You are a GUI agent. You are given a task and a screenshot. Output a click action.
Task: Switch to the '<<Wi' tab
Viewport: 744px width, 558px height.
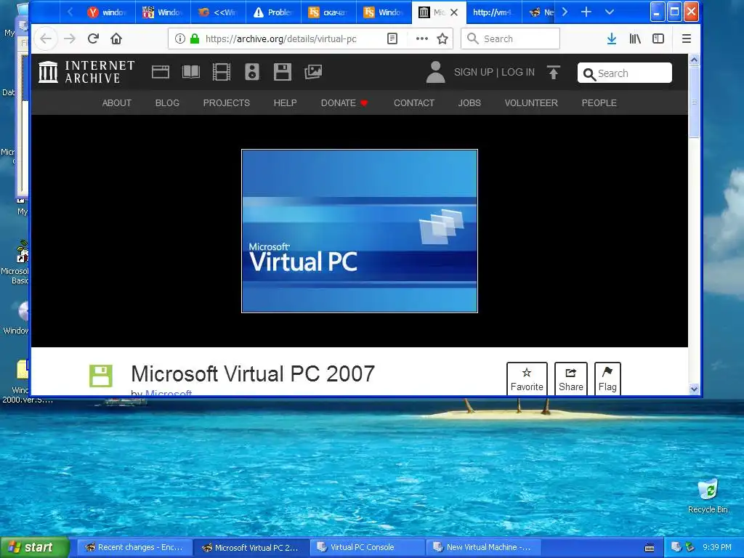(218, 12)
